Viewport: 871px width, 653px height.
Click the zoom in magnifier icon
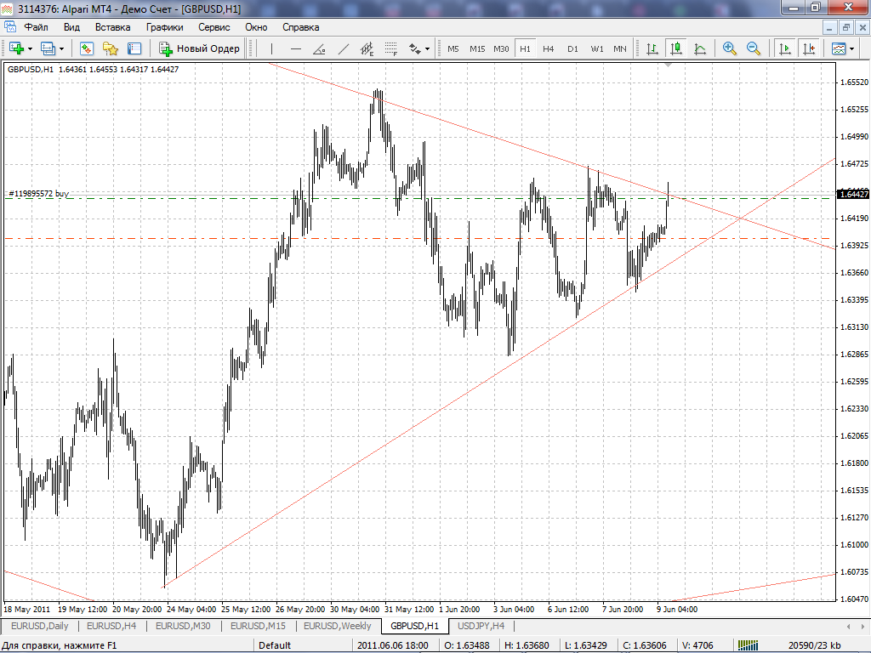[729, 48]
